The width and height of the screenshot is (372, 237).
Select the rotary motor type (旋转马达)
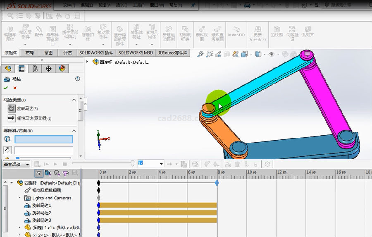tap(12, 108)
